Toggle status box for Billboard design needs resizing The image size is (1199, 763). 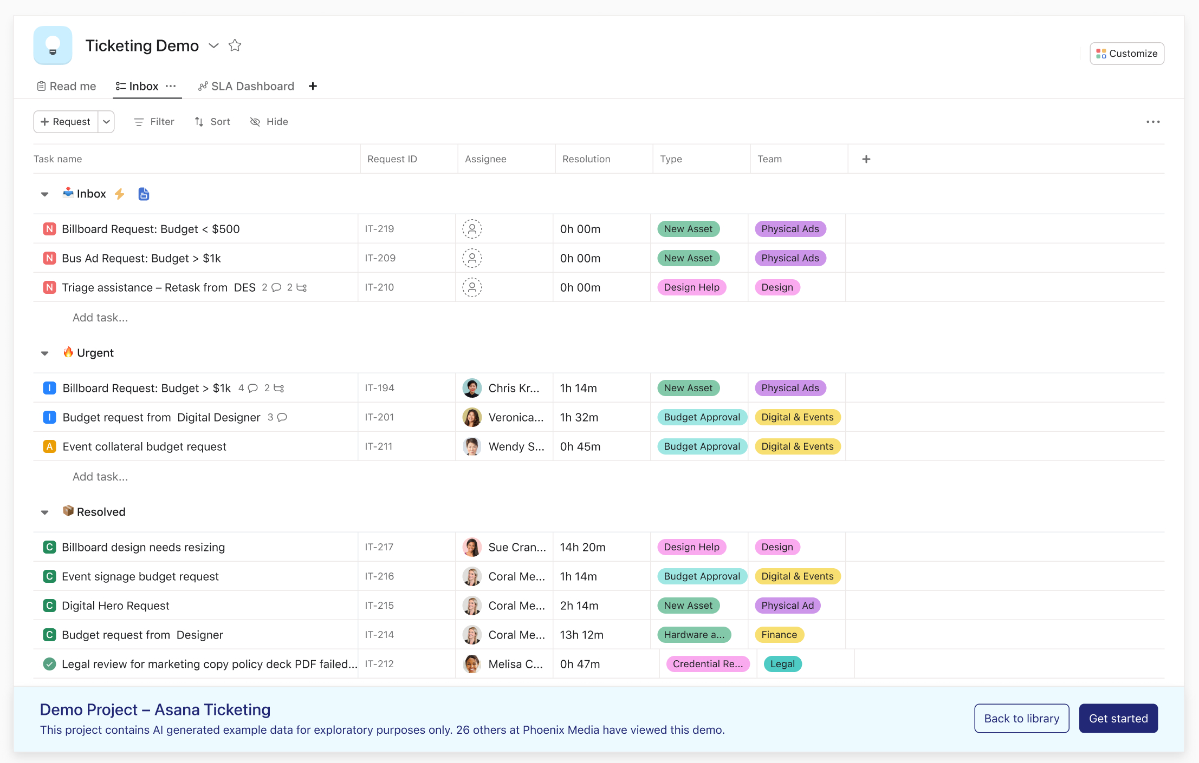[x=49, y=547]
